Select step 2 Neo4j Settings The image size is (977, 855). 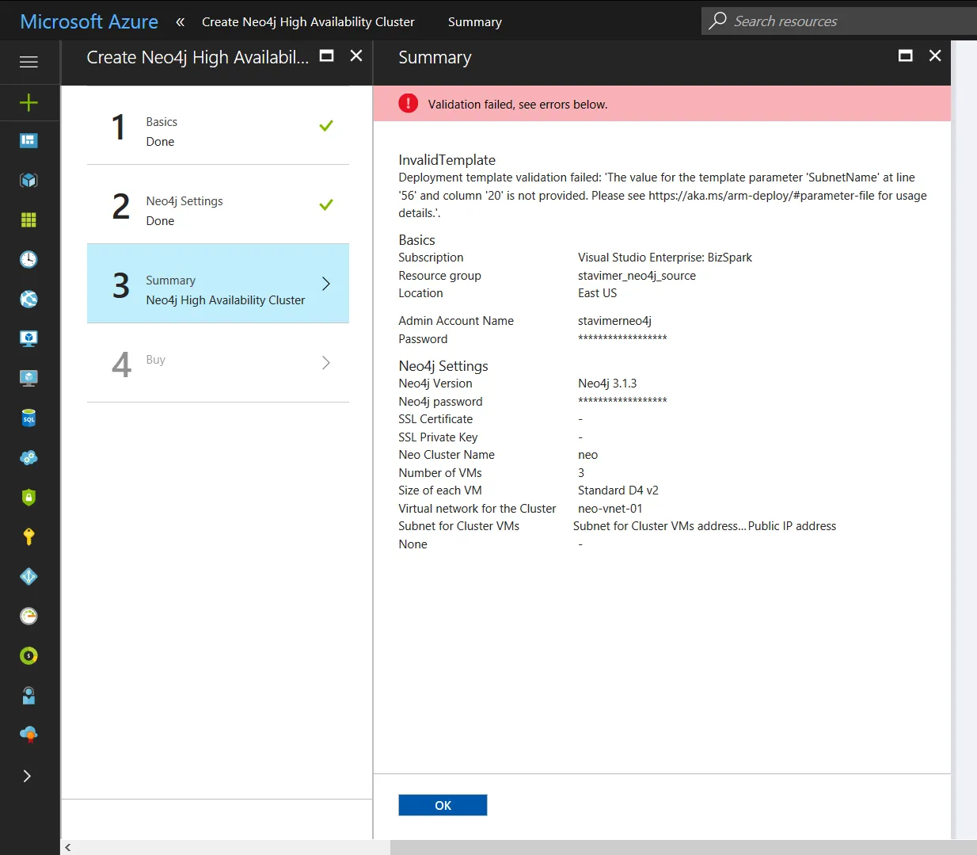pyautogui.click(x=218, y=204)
